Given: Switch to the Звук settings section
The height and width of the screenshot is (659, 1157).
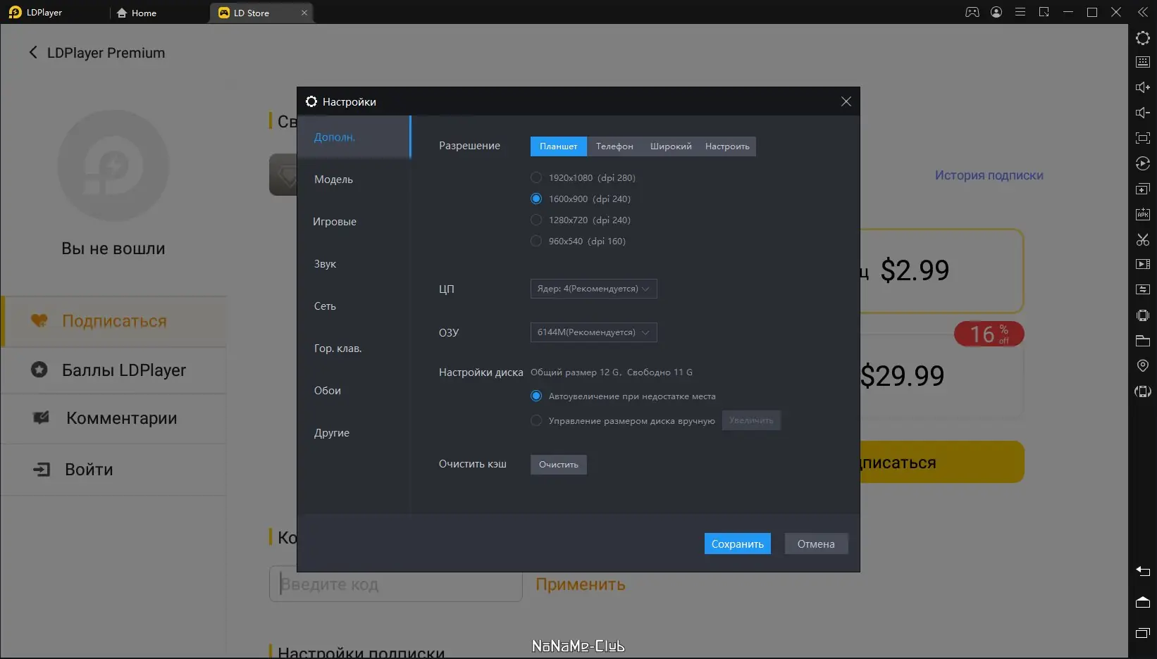Looking at the screenshot, I should [x=354, y=264].
